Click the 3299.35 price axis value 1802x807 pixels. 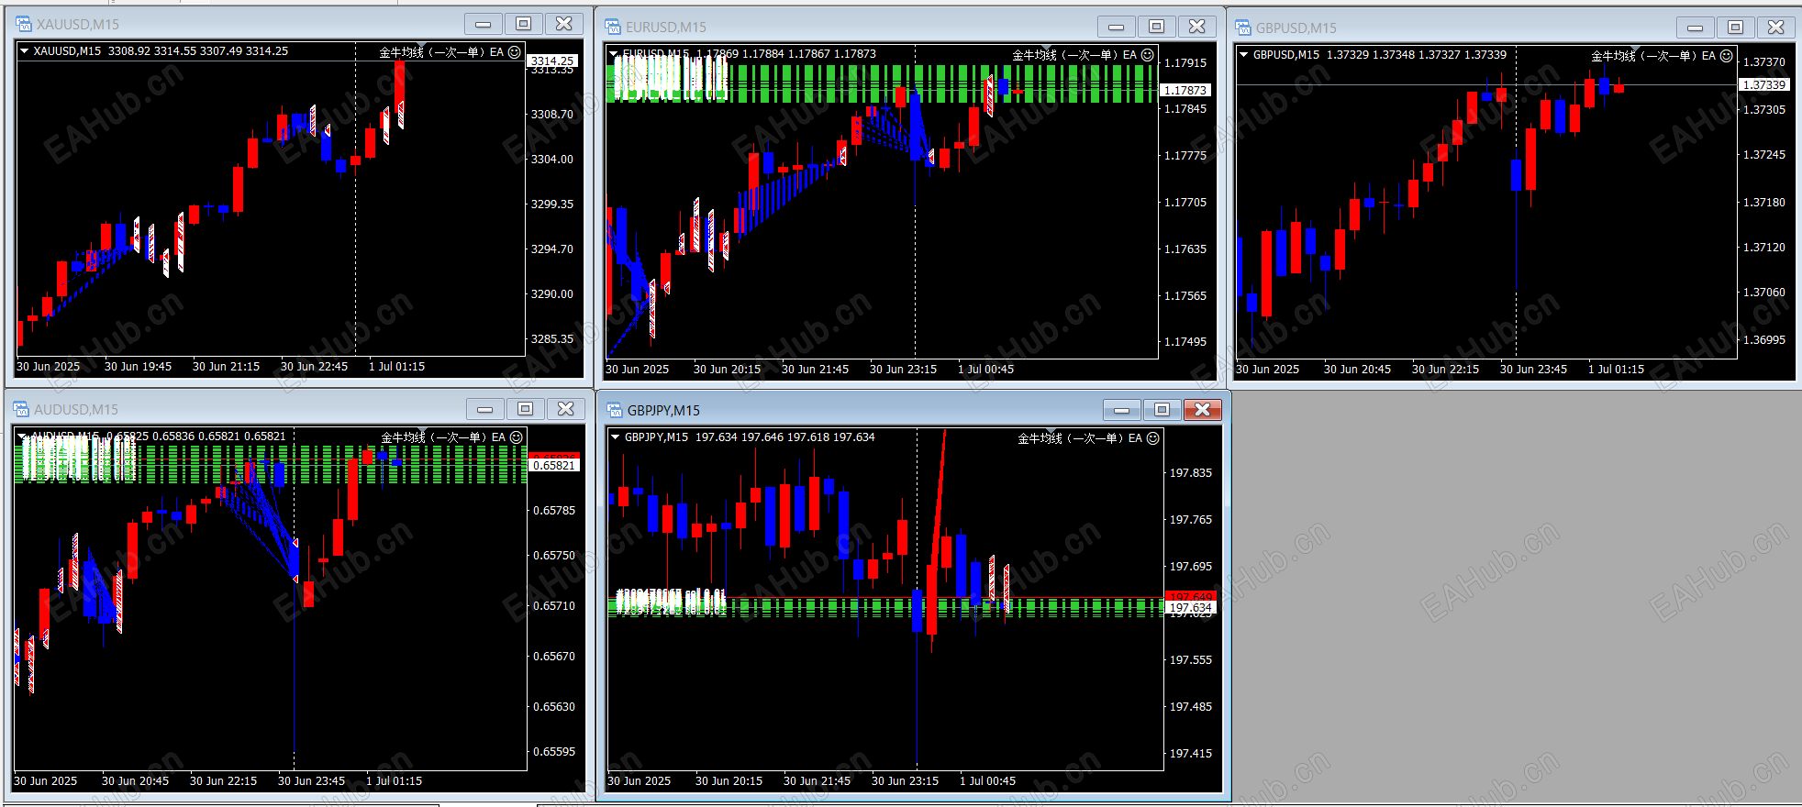tap(552, 204)
